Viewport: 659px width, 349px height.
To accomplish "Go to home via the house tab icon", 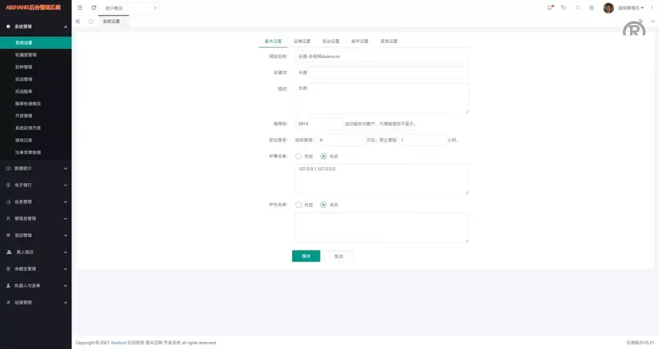I will (91, 21).
